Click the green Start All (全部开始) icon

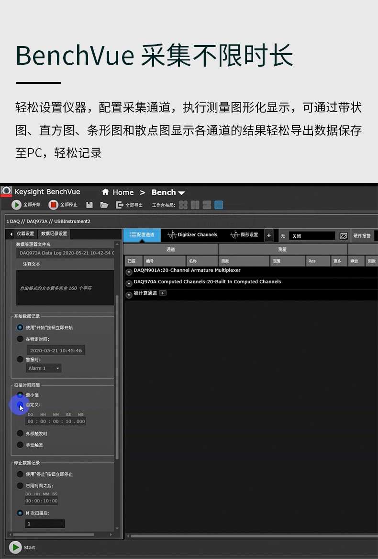click(17, 205)
